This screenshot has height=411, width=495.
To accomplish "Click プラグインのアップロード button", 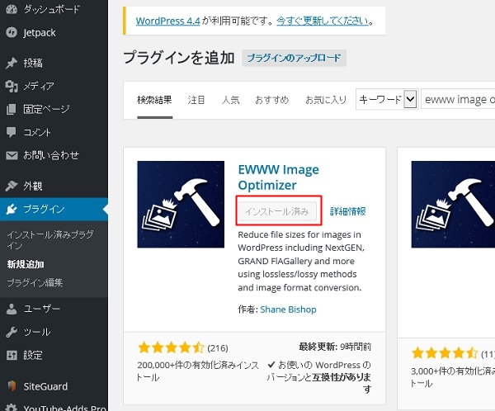I will click(x=294, y=58).
